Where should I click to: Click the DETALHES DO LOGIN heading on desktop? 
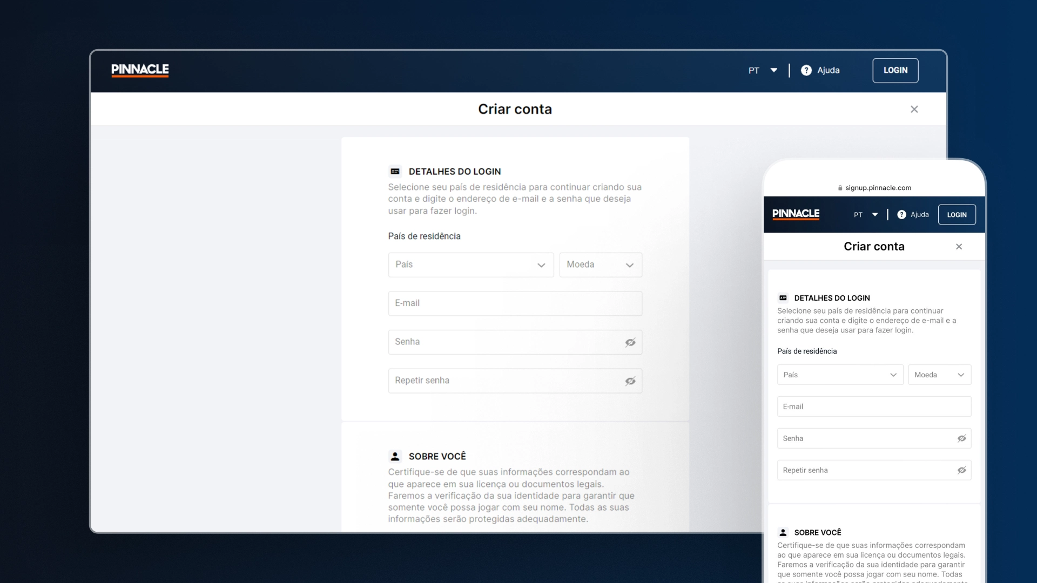click(x=455, y=172)
